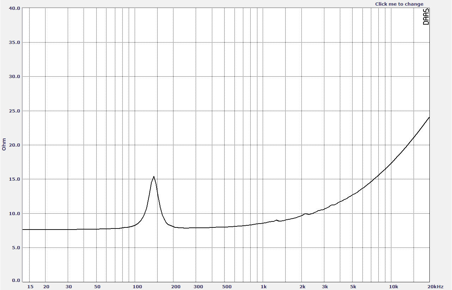Click the 0.0 value on Y axis

coord(16,281)
